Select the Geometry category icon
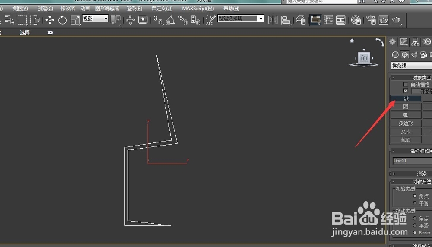 [x=395, y=55]
